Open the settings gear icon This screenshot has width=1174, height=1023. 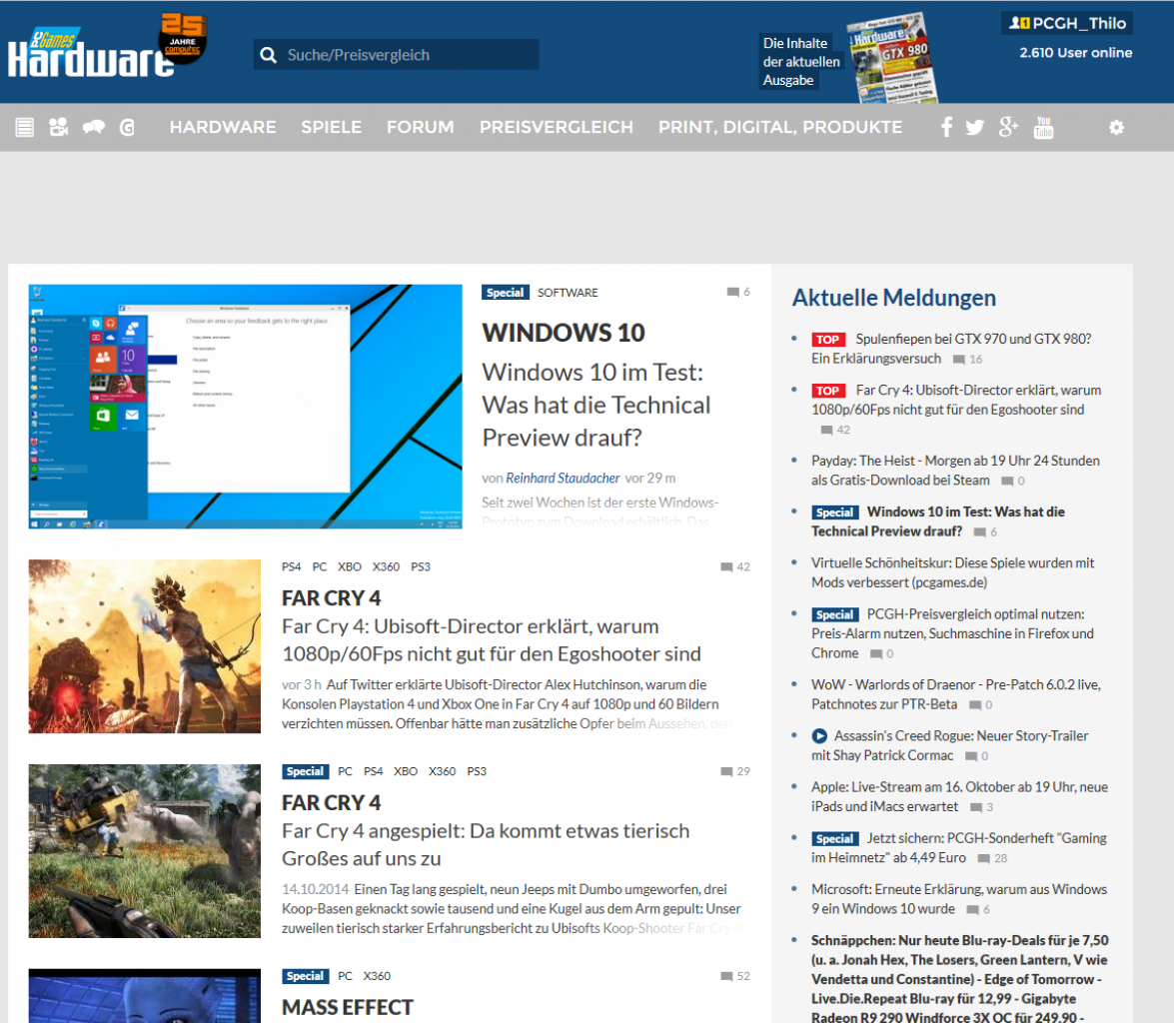[x=1116, y=127]
